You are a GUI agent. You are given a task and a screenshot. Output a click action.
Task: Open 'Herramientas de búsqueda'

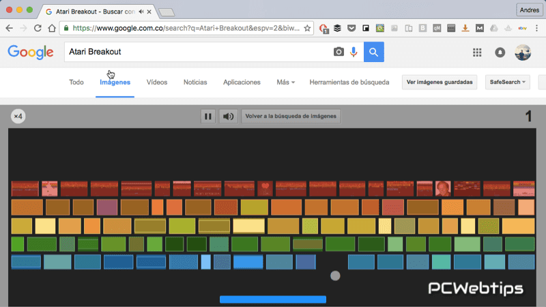tap(349, 82)
